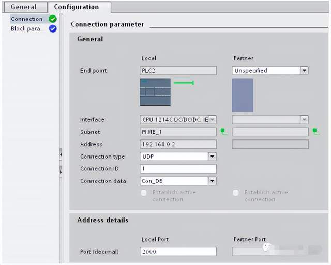Expand the Connection data Con_DB dropdown

[212, 181]
